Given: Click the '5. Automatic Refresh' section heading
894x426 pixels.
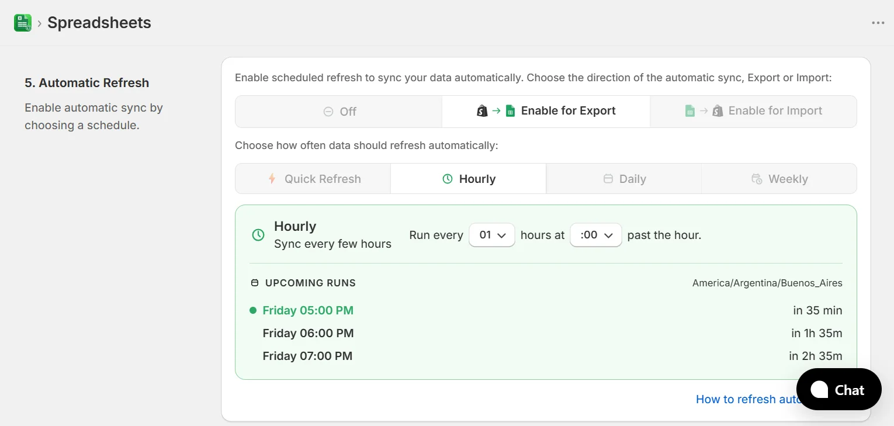Looking at the screenshot, I should (87, 83).
